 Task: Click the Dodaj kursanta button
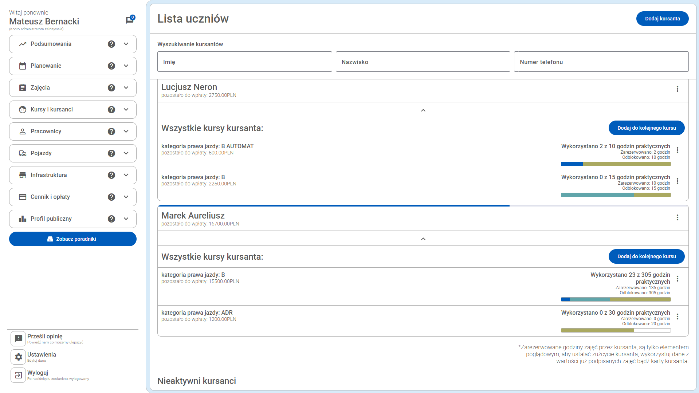tap(662, 19)
